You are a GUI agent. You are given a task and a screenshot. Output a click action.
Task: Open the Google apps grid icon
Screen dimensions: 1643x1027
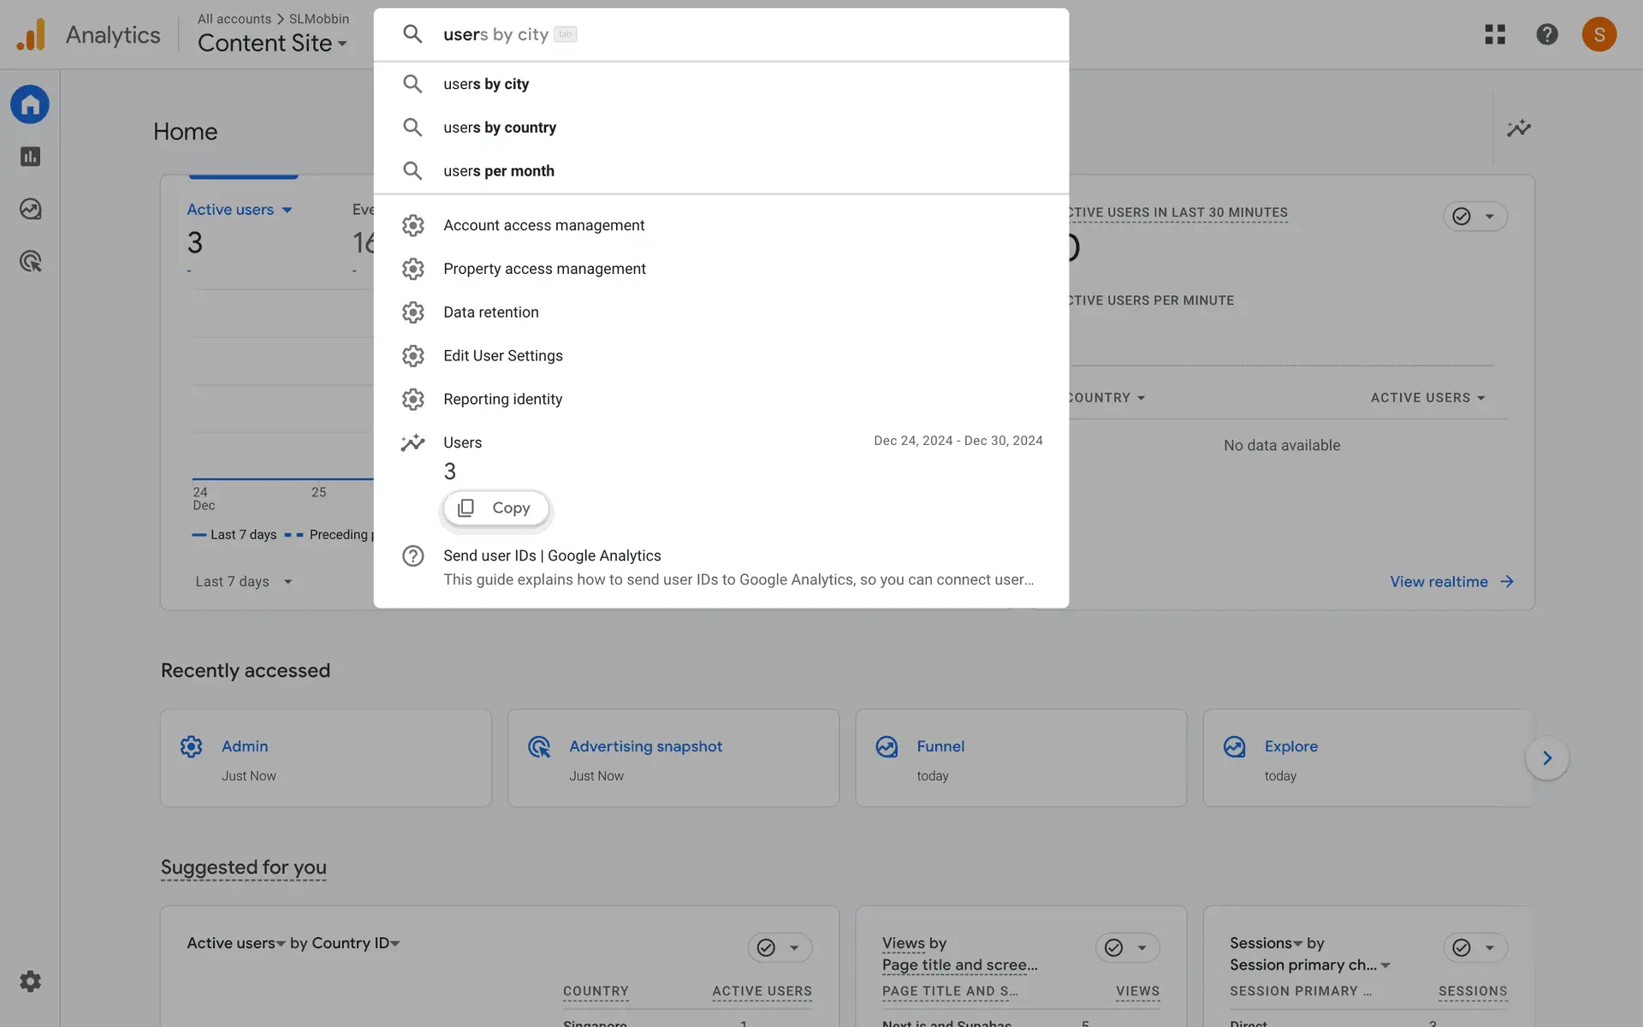coord(1494,34)
